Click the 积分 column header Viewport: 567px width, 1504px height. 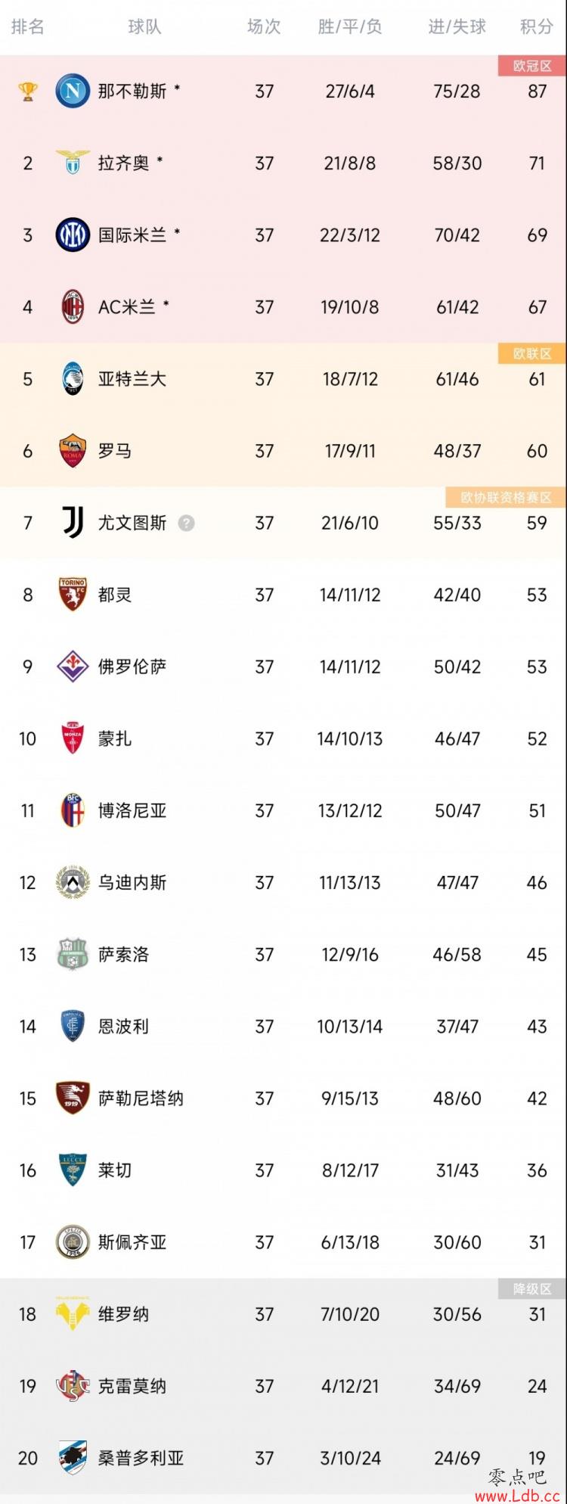pos(537,27)
